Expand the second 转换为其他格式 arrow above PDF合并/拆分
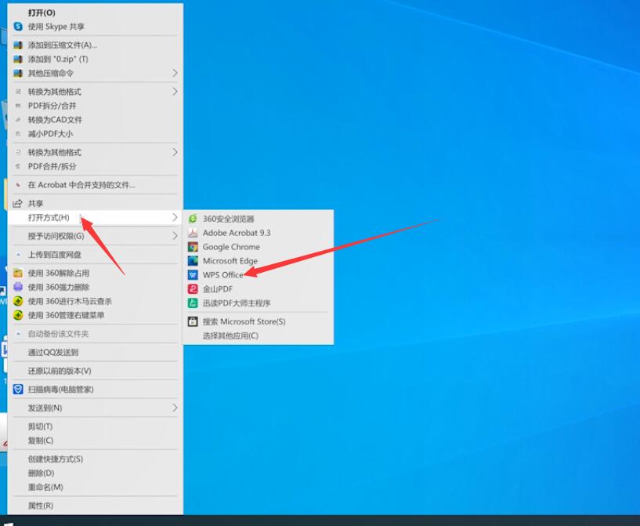 click(175, 152)
